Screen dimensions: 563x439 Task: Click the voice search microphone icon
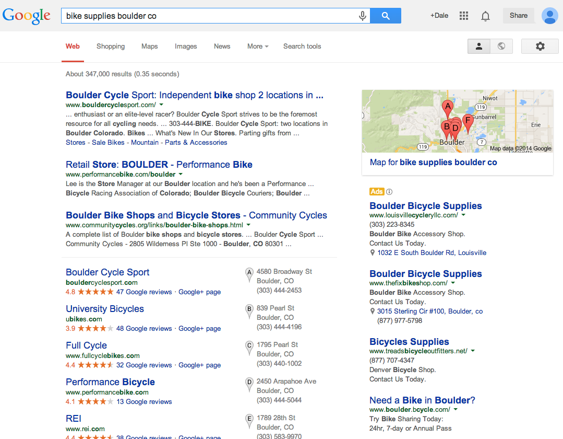(x=362, y=16)
